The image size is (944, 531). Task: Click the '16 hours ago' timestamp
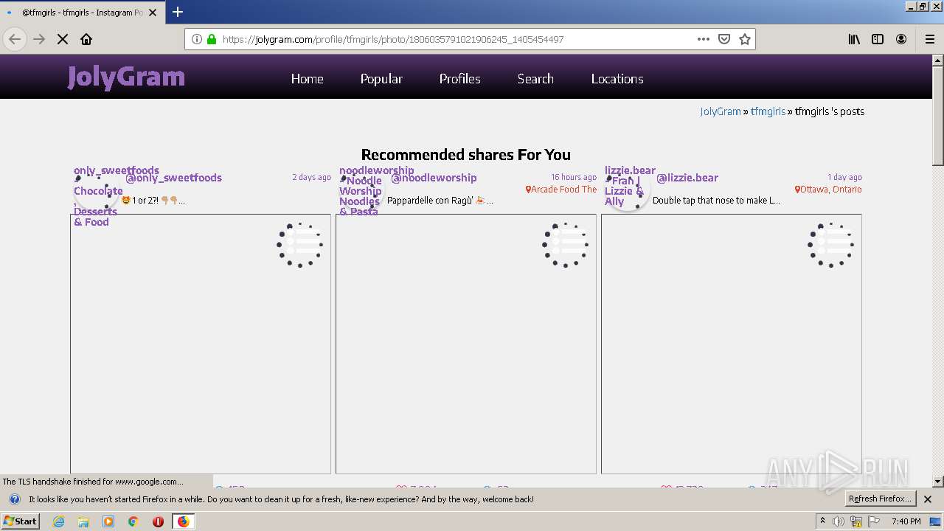(x=574, y=177)
